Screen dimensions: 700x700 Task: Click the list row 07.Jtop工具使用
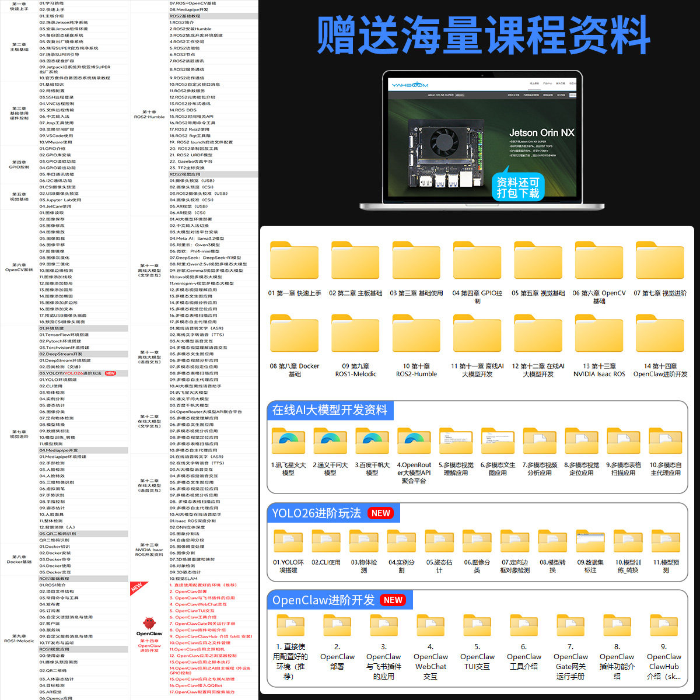click(57, 123)
